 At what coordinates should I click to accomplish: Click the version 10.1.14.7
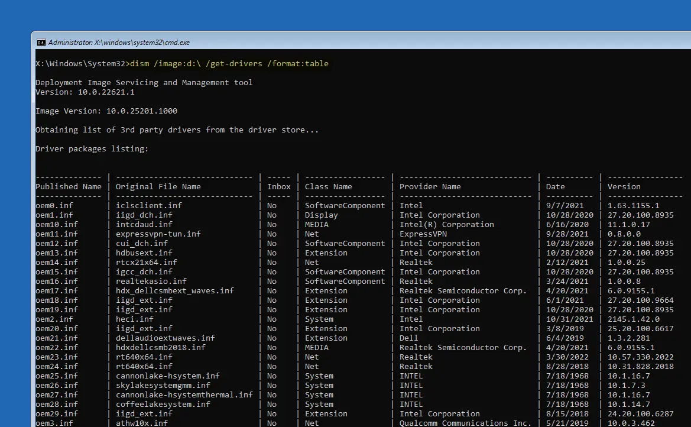(x=628, y=405)
